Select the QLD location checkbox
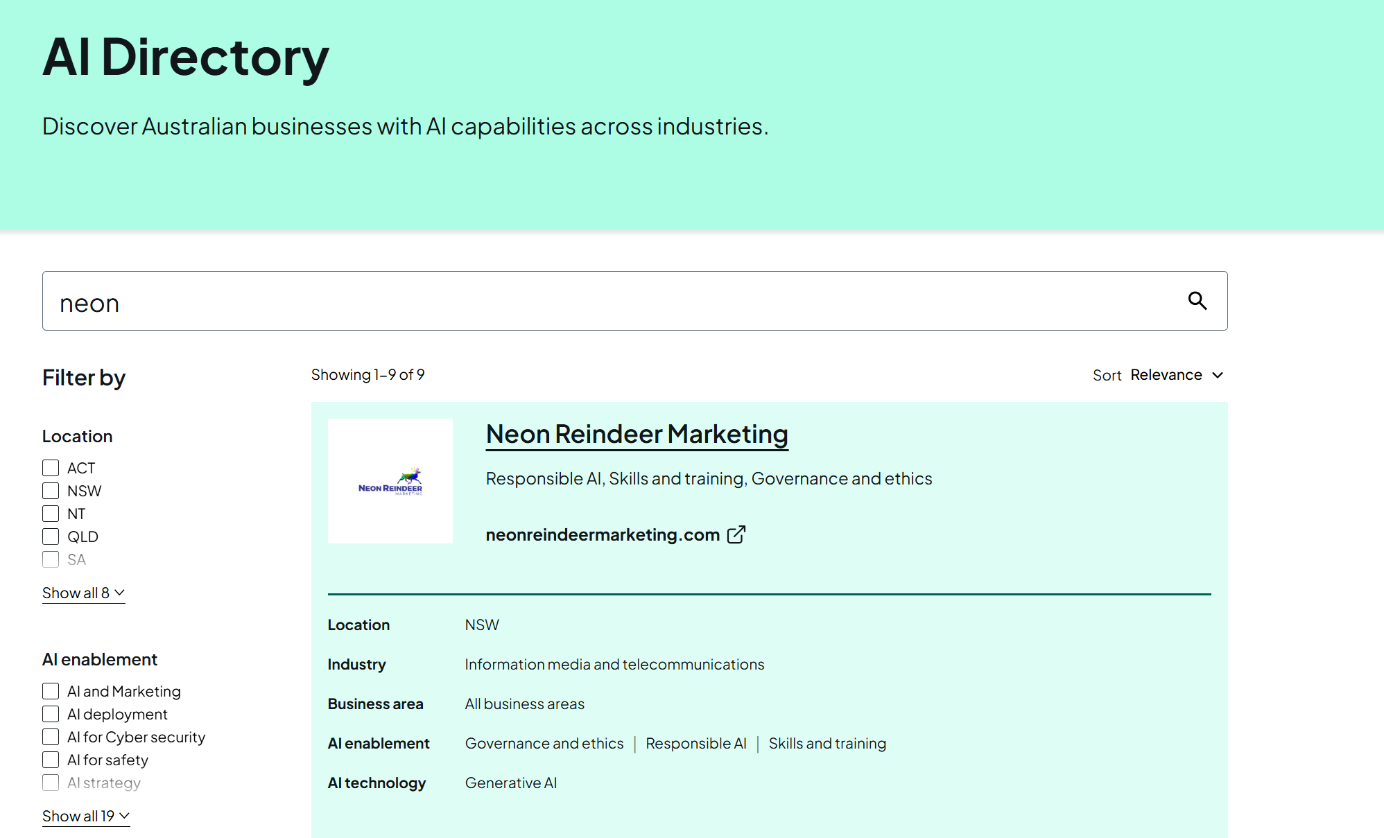 pos(51,536)
